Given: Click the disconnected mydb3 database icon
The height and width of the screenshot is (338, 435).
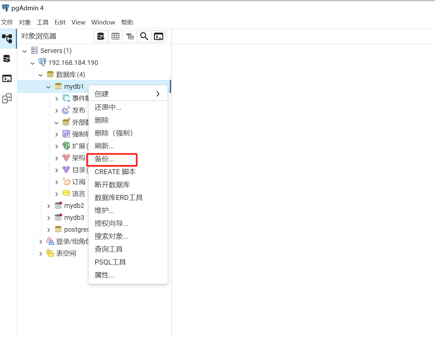Looking at the screenshot, I should (x=58, y=217).
